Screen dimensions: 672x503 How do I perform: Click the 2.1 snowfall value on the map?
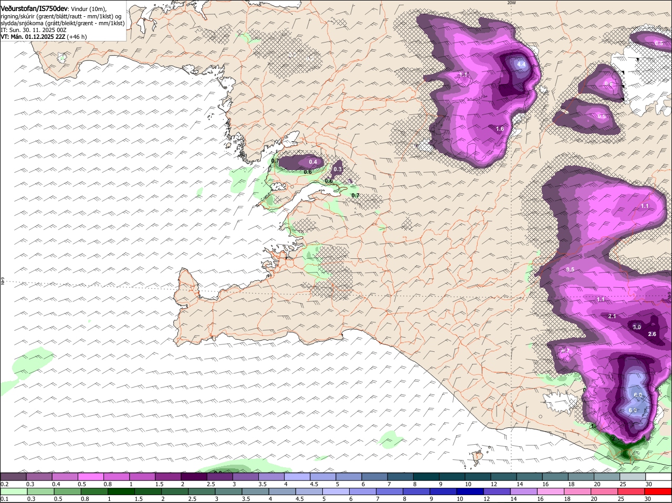(x=612, y=316)
